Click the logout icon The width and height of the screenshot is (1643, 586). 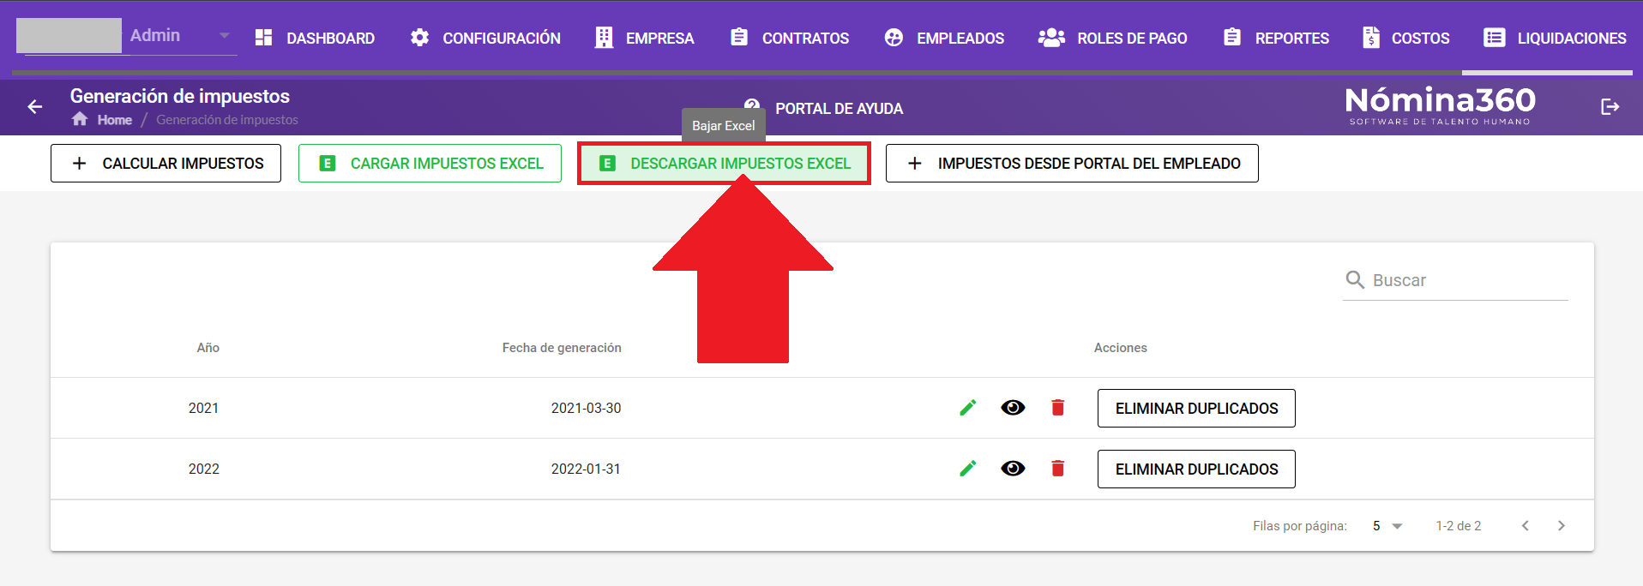(x=1610, y=107)
